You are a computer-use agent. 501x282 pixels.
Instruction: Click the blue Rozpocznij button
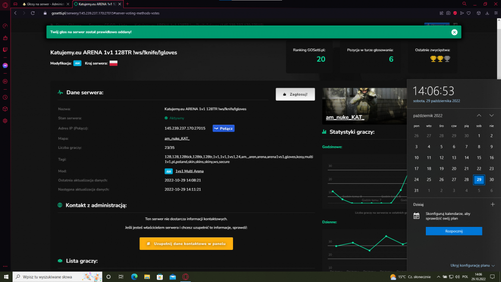tap(454, 231)
